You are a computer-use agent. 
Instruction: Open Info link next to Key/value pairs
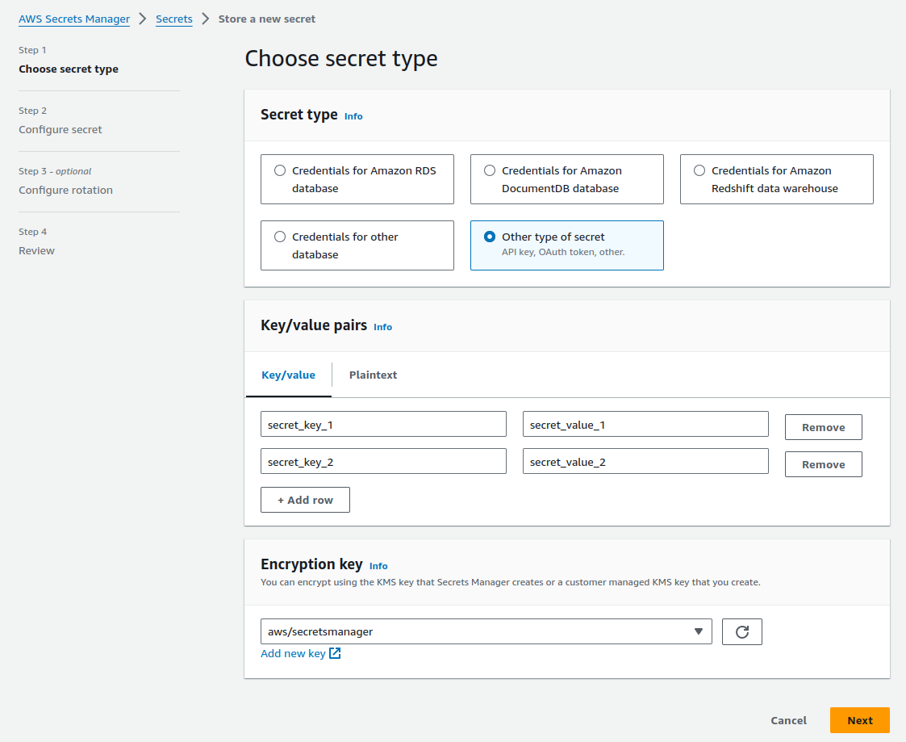(x=382, y=327)
